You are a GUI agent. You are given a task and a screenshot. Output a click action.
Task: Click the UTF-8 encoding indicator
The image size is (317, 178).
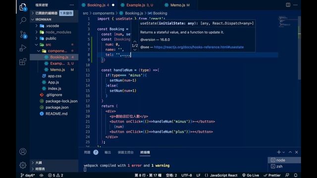187,175
